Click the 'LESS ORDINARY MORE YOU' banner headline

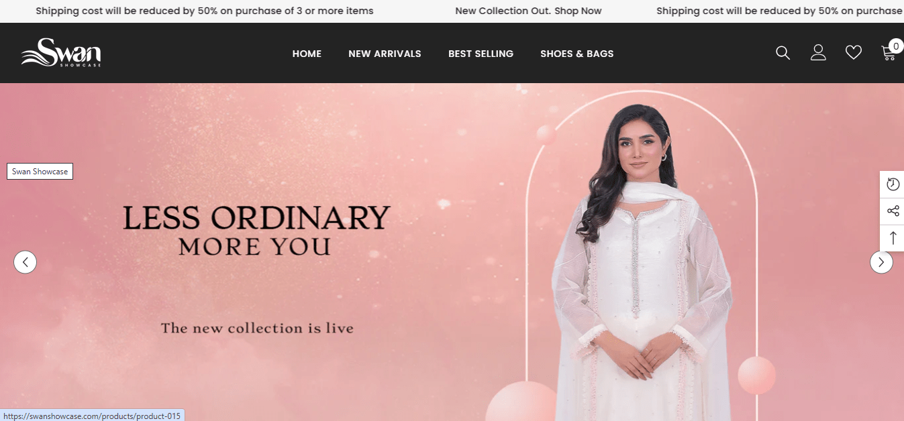click(256, 231)
